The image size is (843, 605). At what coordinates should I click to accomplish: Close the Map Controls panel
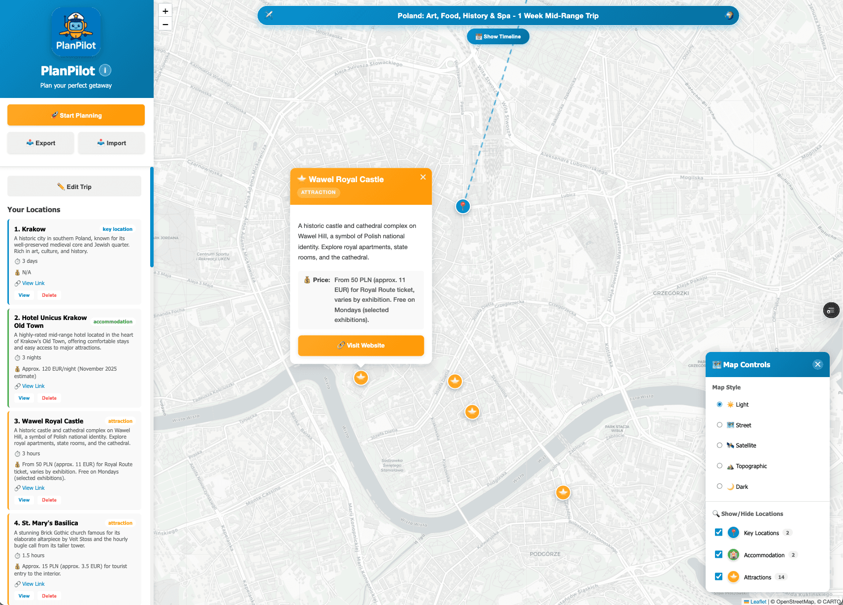[817, 364]
